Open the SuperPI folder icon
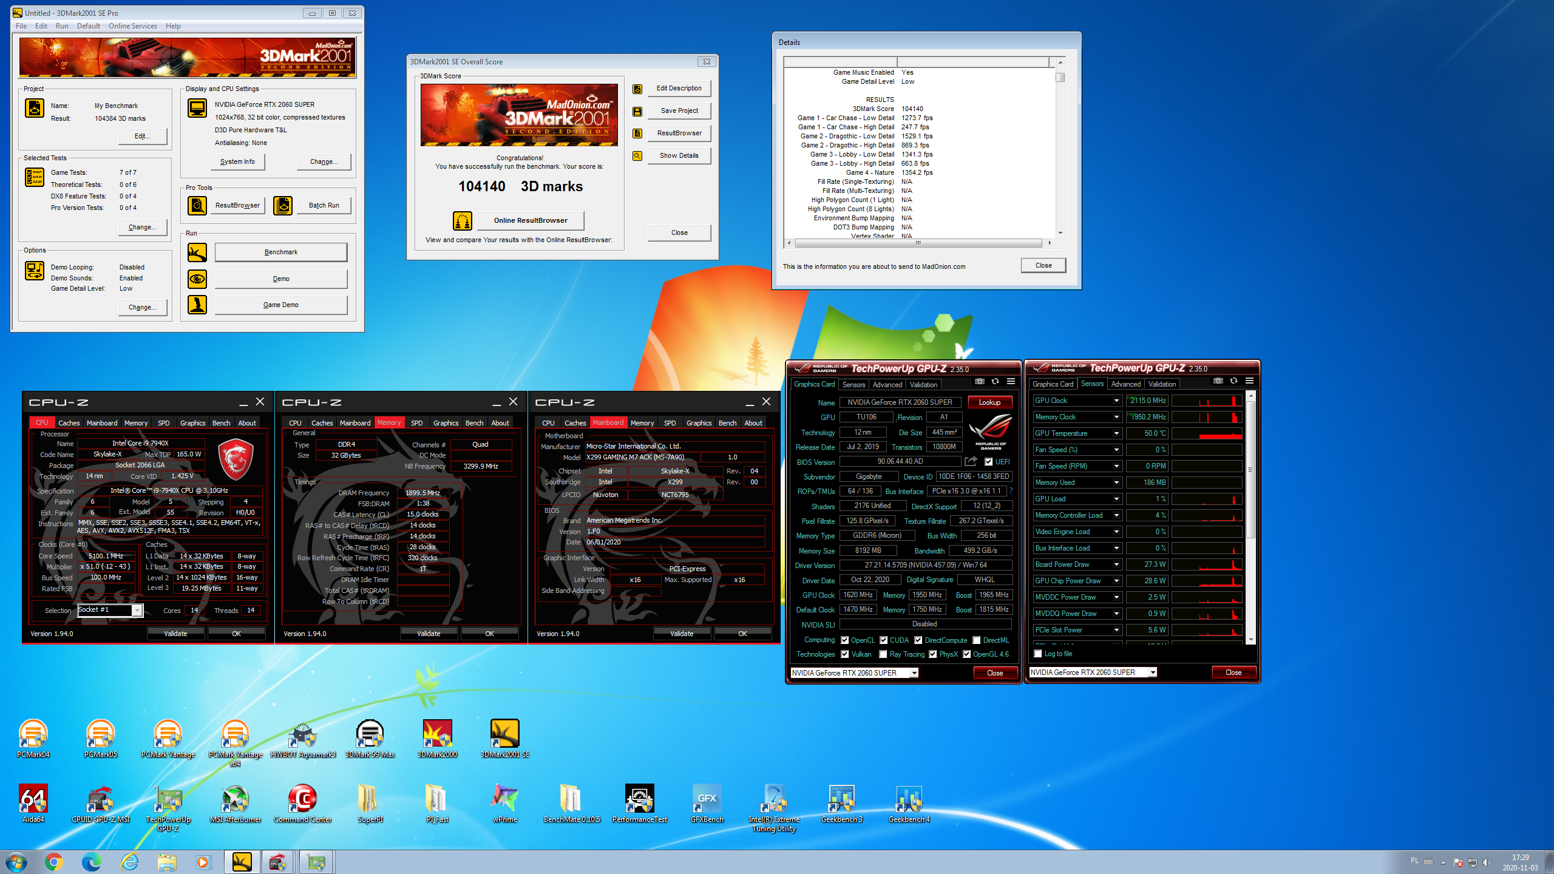 (370, 804)
